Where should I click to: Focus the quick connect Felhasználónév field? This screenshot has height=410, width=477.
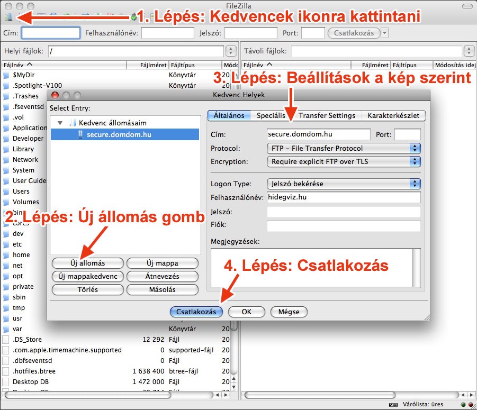(x=168, y=33)
